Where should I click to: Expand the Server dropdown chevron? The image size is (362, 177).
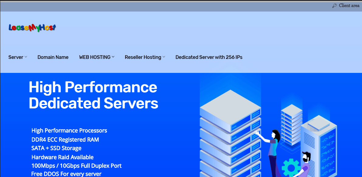tap(26, 57)
